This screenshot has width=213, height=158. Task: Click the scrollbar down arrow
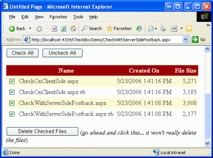pyautogui.click(x=207, y=143)
